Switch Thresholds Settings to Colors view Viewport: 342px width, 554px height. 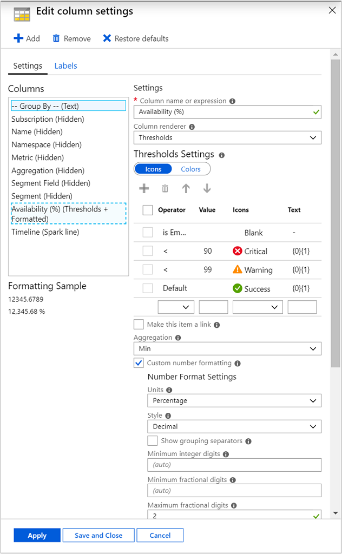[191, 169]
